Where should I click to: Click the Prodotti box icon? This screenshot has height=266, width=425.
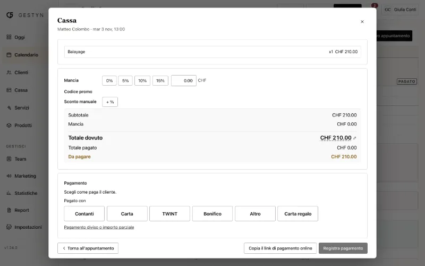(9, 126)
